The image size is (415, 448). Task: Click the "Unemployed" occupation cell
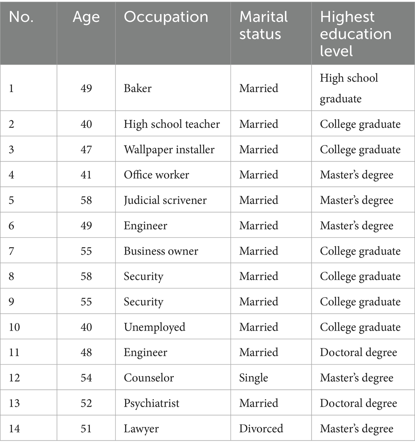(154, 327)
